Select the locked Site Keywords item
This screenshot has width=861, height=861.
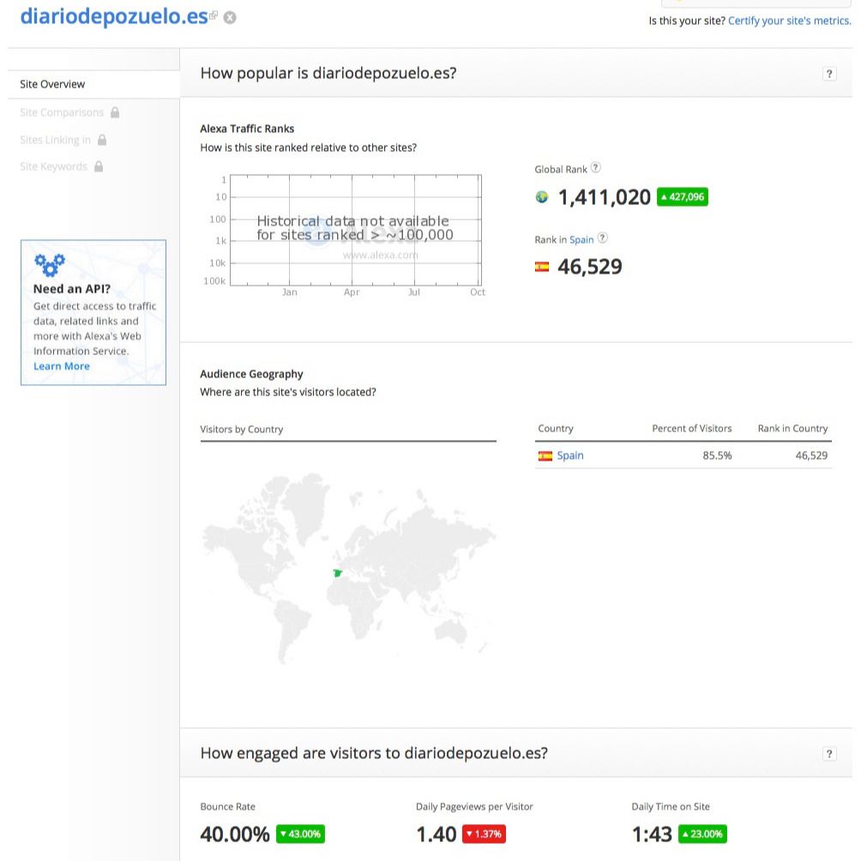[53, 166]
